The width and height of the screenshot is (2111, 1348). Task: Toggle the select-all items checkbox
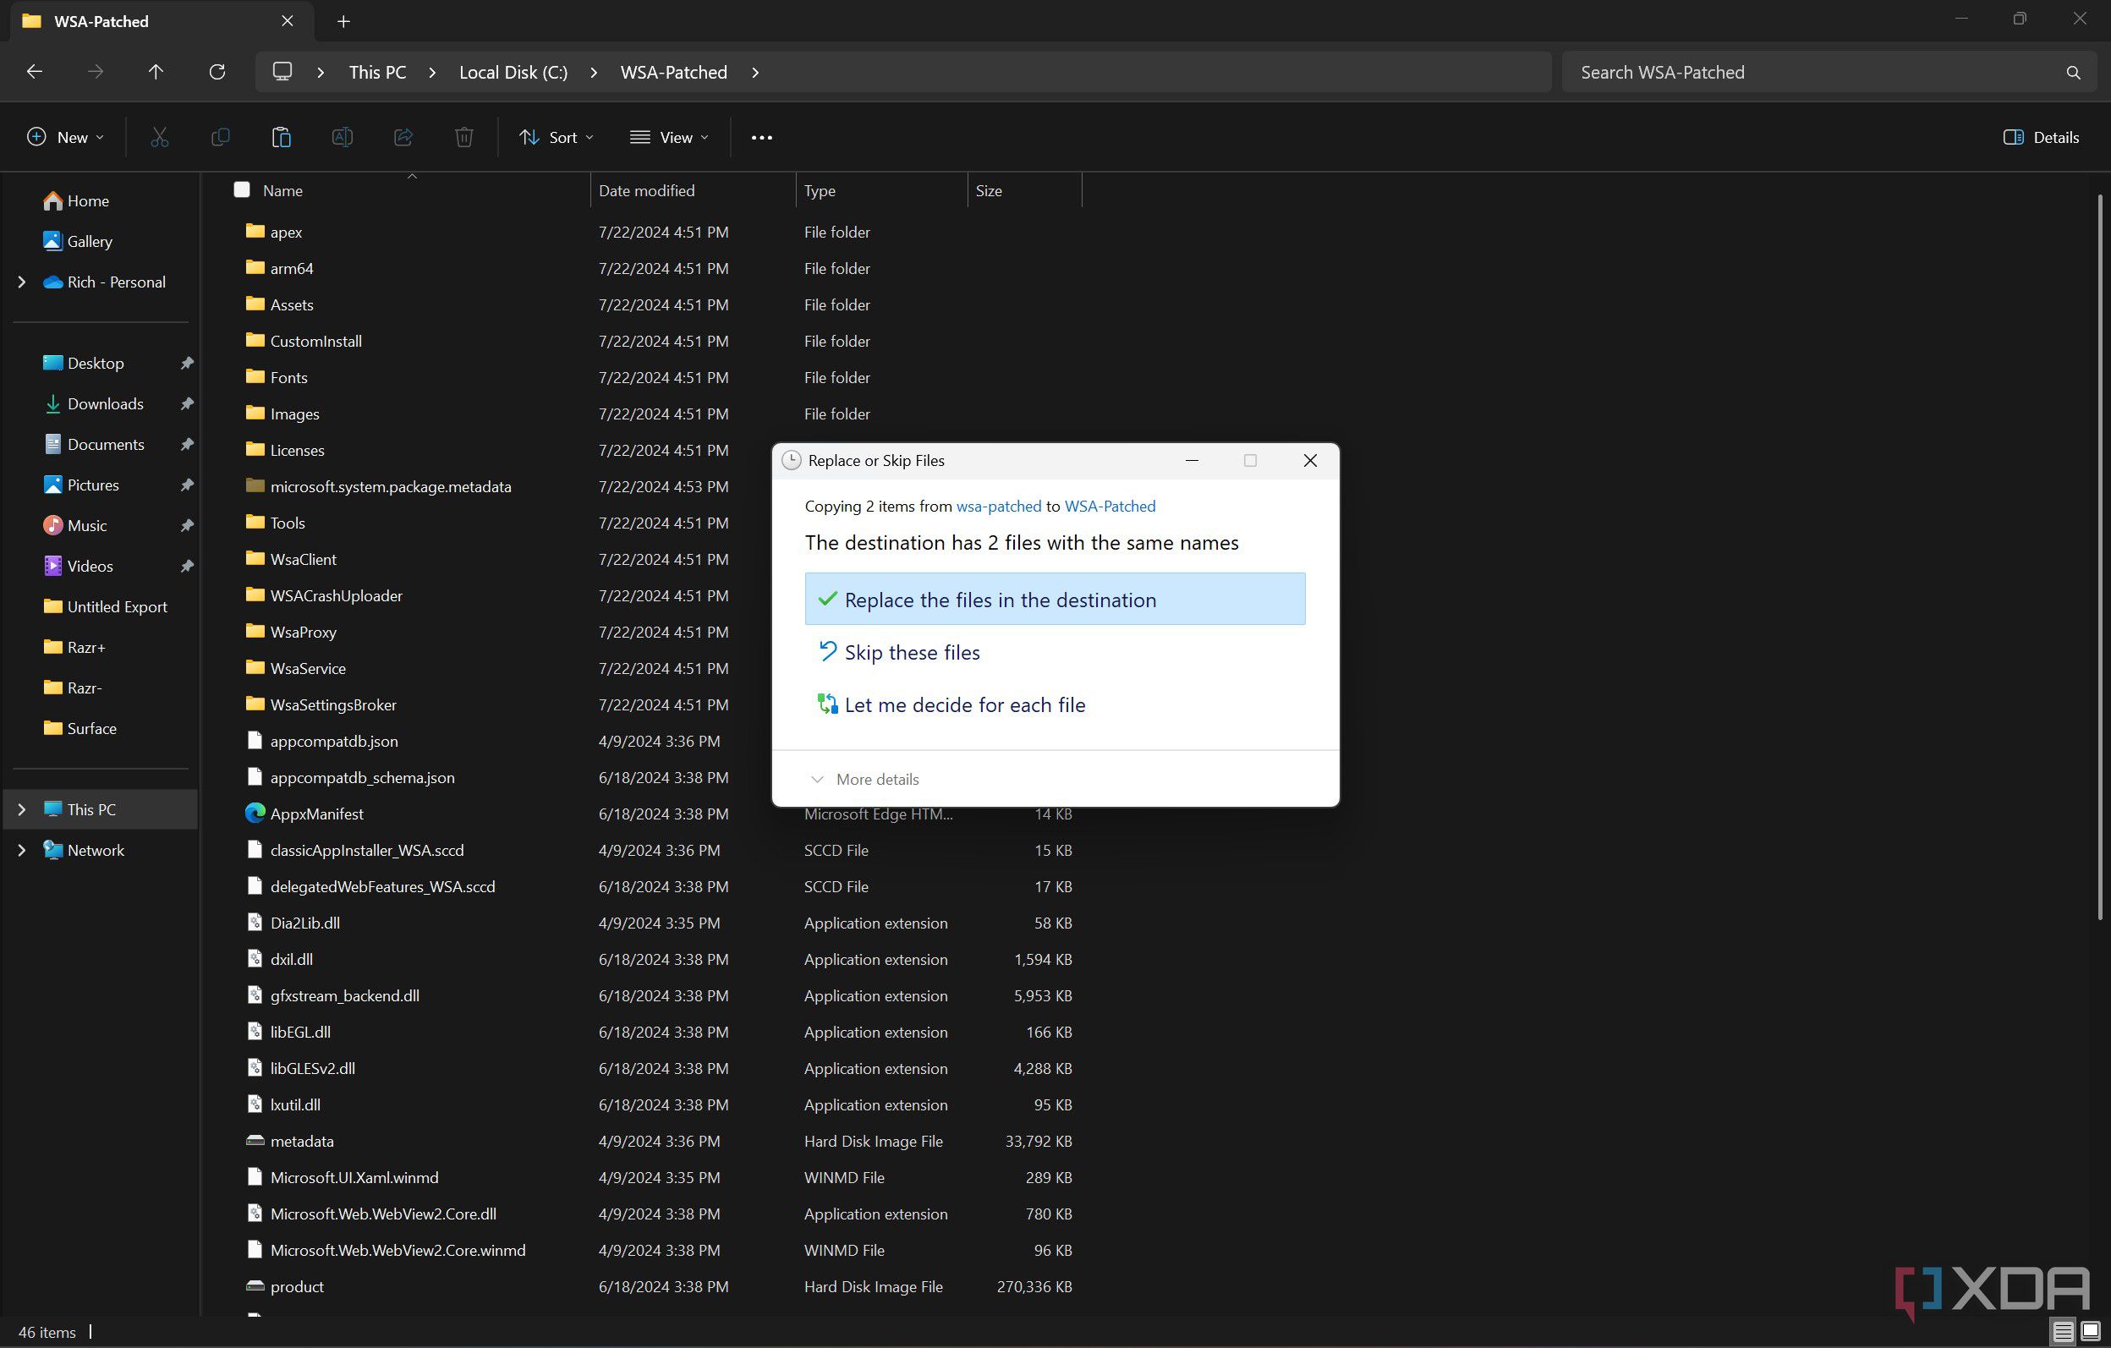pyautogui.click(x=242, y=189)
